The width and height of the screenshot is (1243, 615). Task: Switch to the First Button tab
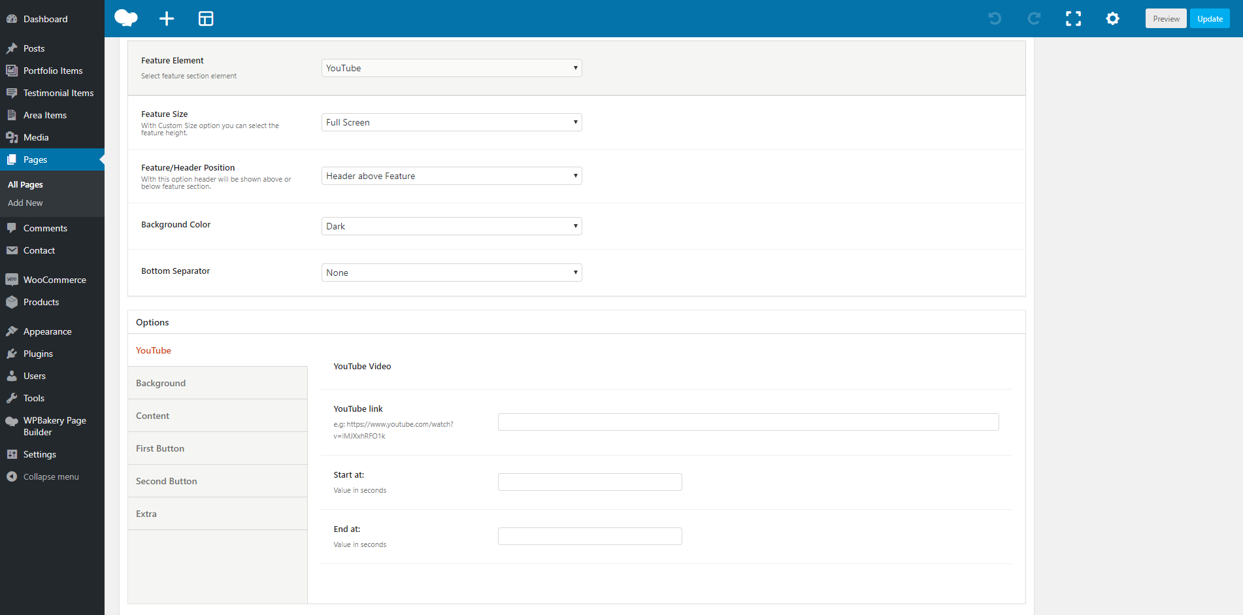coord(218,448)
